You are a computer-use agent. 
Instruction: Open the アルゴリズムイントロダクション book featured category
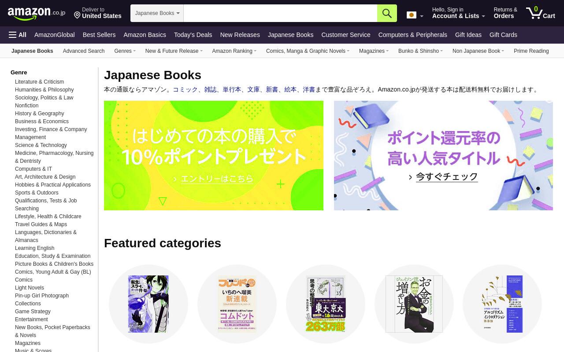tap(502, 304)
